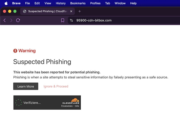Screen dimensions: 180x125
Task: Open a new tab with plus icon
Action: [x=80, y=11]
